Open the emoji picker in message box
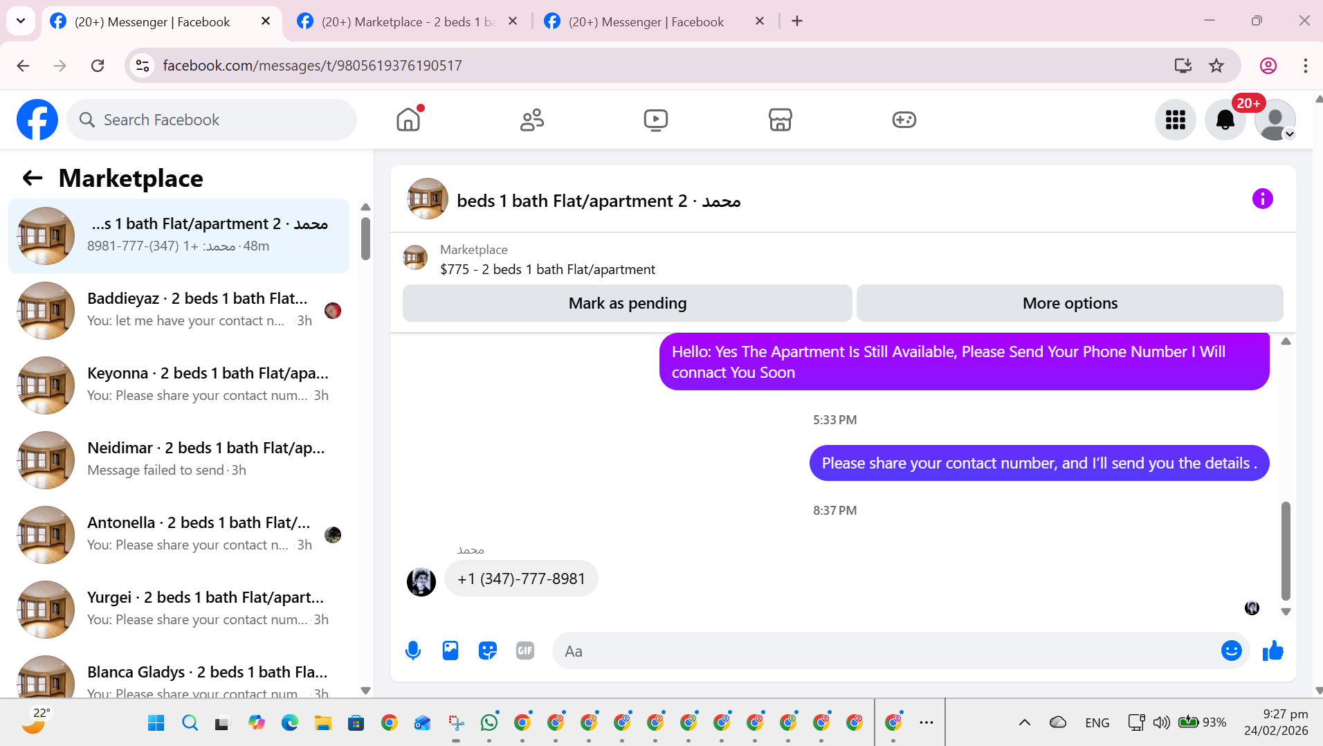This screenshot has width=1323, height=746. 1232,651
